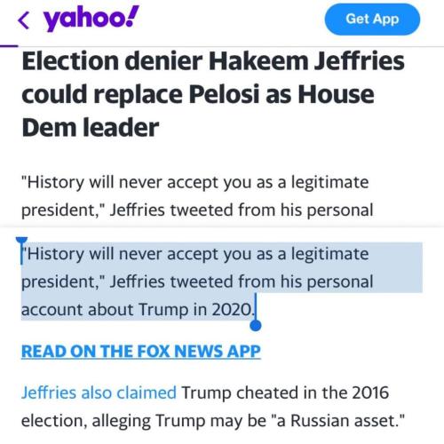
Task: Tap the Get App button
Action: pos(372,20)
